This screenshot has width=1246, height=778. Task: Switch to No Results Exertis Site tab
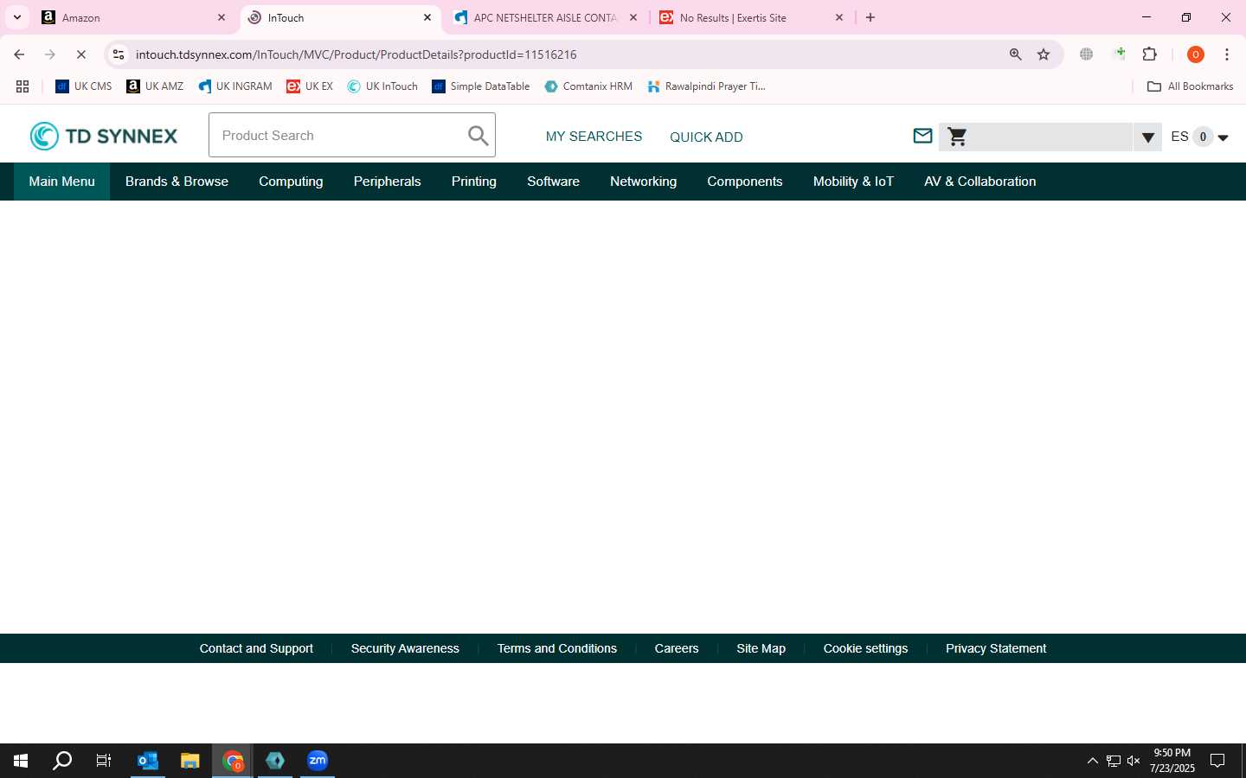click(x=751, y=17)
